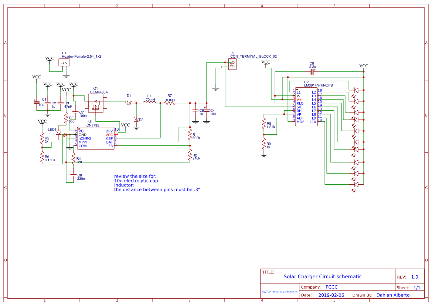Click the ADJ pin label on U2

[299, 118]
